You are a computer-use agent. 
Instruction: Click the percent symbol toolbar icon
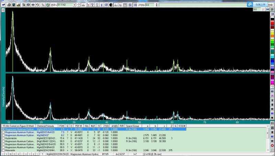[x=43, y=5]
